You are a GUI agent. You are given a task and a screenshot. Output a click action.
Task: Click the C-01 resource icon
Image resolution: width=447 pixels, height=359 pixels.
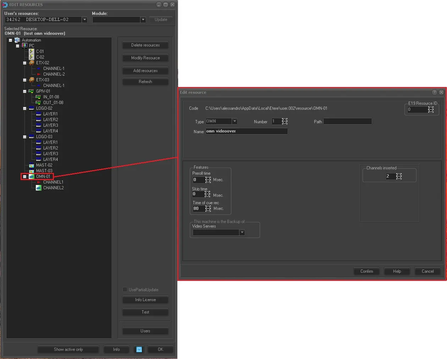pos(32,51)
